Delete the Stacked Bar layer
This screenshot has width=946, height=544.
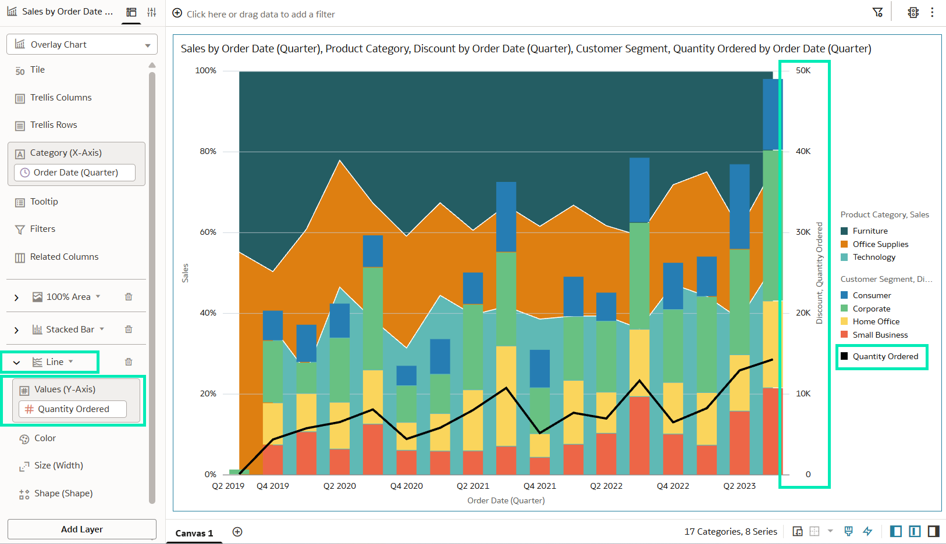(x=129, y=329)
